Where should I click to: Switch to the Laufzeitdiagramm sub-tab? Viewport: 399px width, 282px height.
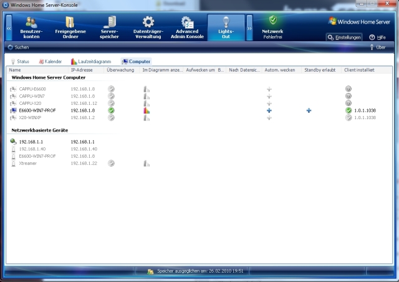point(91,61)
